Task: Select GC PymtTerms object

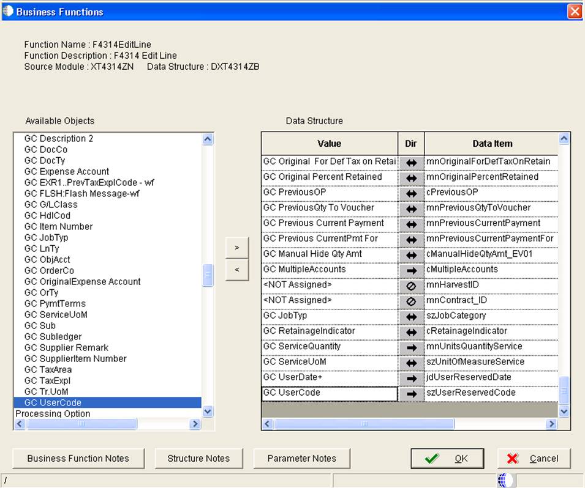Action: tap(55, 303)
